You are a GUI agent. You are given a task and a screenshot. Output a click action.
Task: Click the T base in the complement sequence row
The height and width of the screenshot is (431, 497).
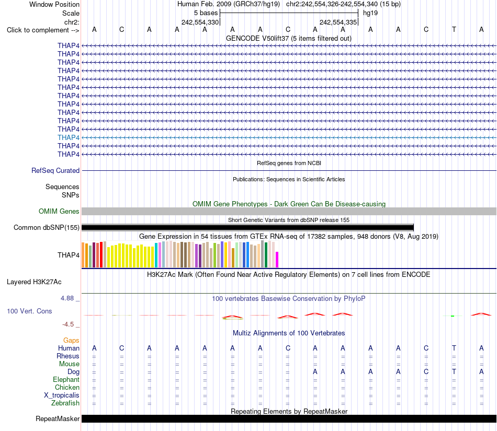click(x=454, y=29)
